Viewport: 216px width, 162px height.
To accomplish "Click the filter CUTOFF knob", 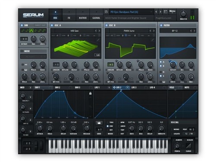I will (173, 64).
